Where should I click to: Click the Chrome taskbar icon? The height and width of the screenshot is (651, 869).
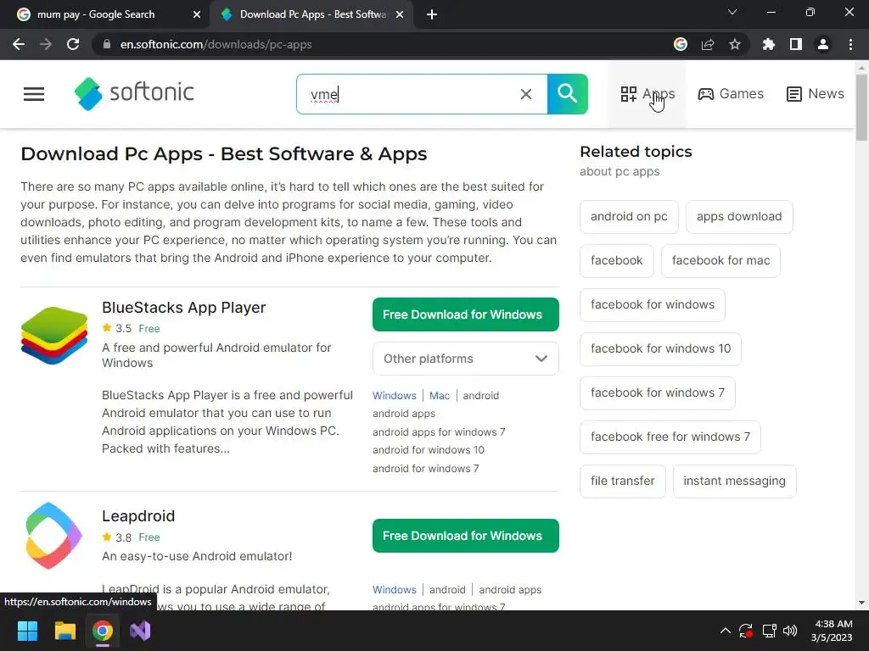pyautogui.click(x=103, y=631)
